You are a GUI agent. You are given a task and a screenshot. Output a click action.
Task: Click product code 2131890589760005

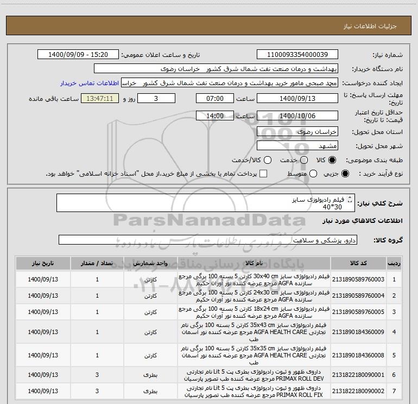tap(358, 312)
